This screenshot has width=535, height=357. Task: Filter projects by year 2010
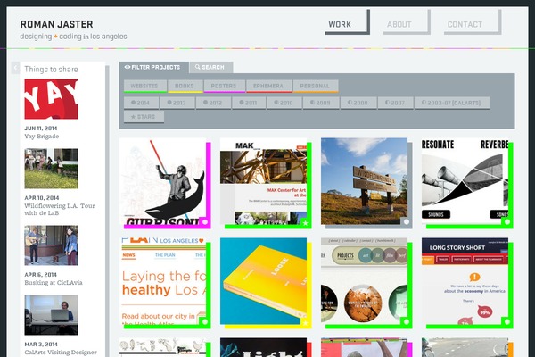(284, 103)
